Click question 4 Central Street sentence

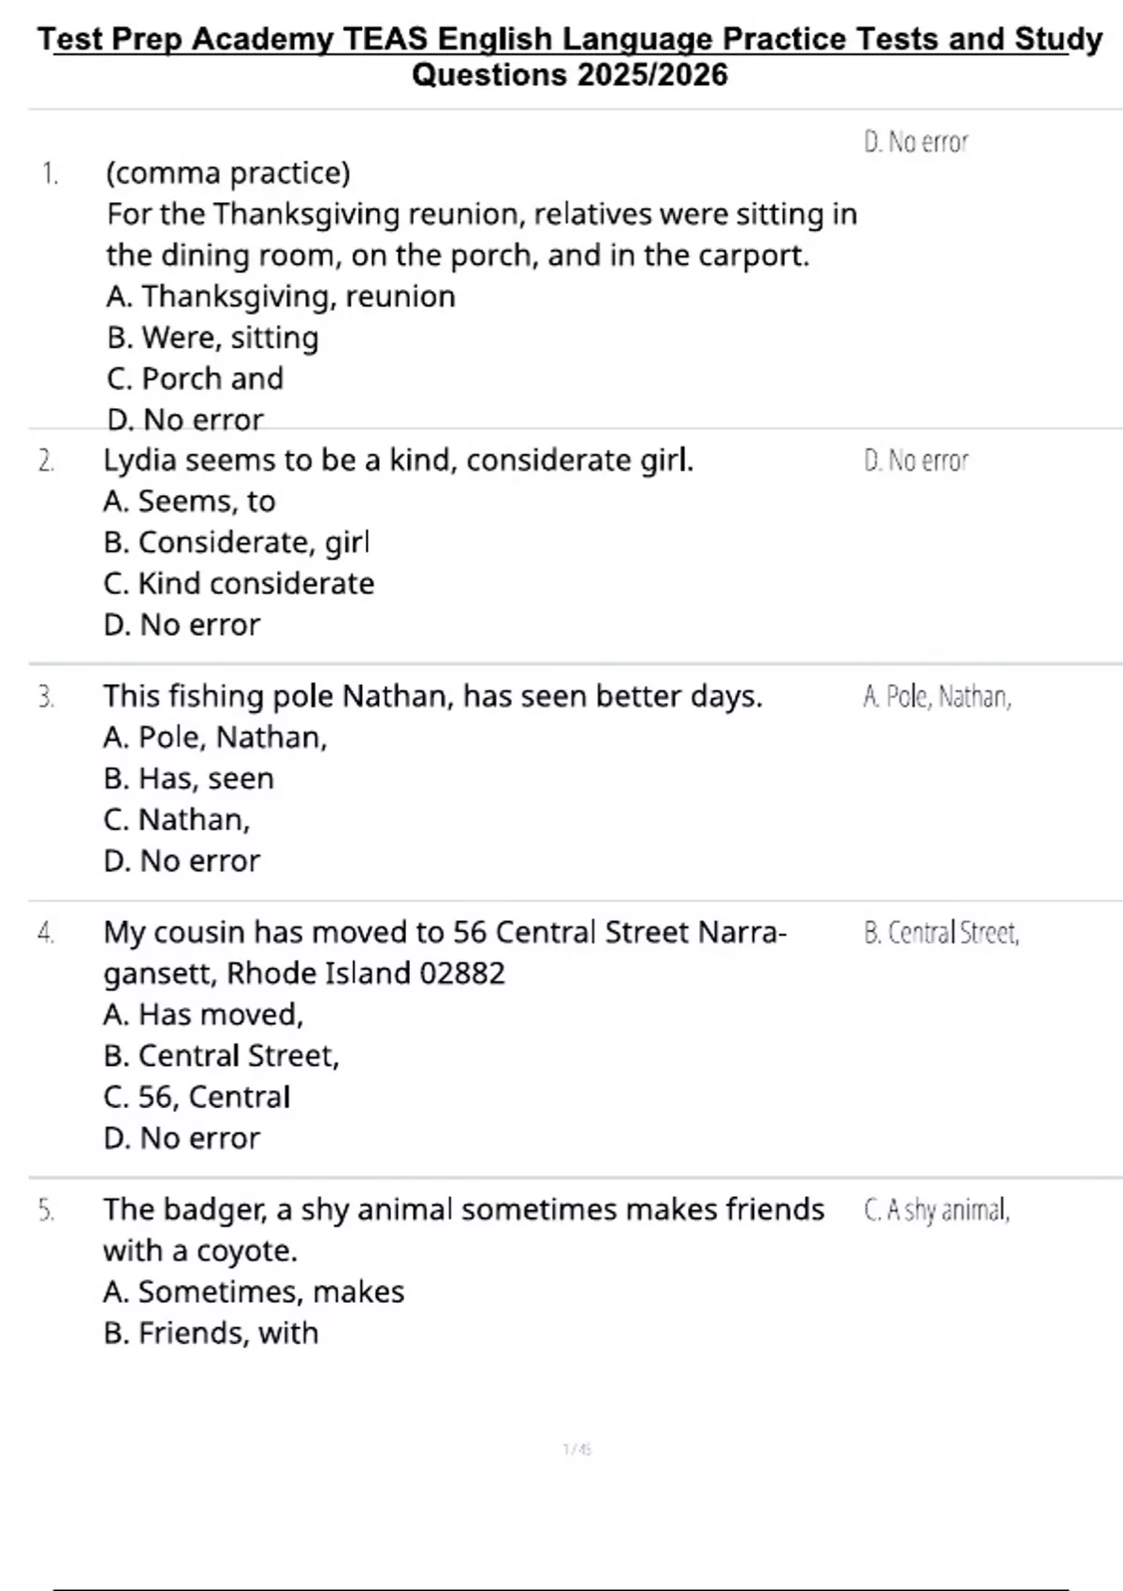coord(445,953)
